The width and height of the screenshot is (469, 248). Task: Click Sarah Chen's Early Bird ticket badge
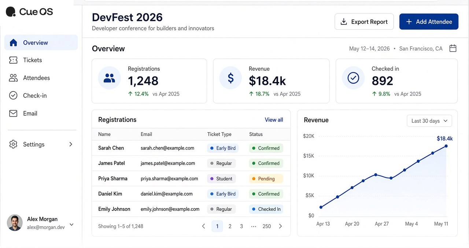coord(223,148)
